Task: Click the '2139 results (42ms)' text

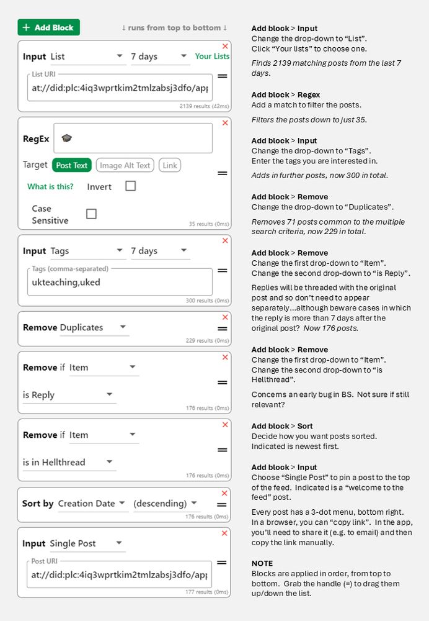Action: 204,106
